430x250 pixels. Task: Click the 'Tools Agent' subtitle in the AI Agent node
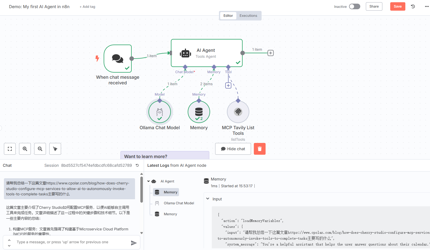tap(206, 57)
